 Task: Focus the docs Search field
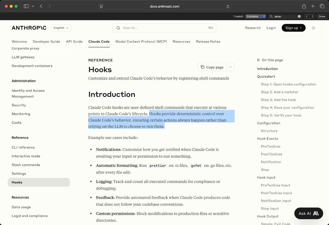click(x=164, y=28)
